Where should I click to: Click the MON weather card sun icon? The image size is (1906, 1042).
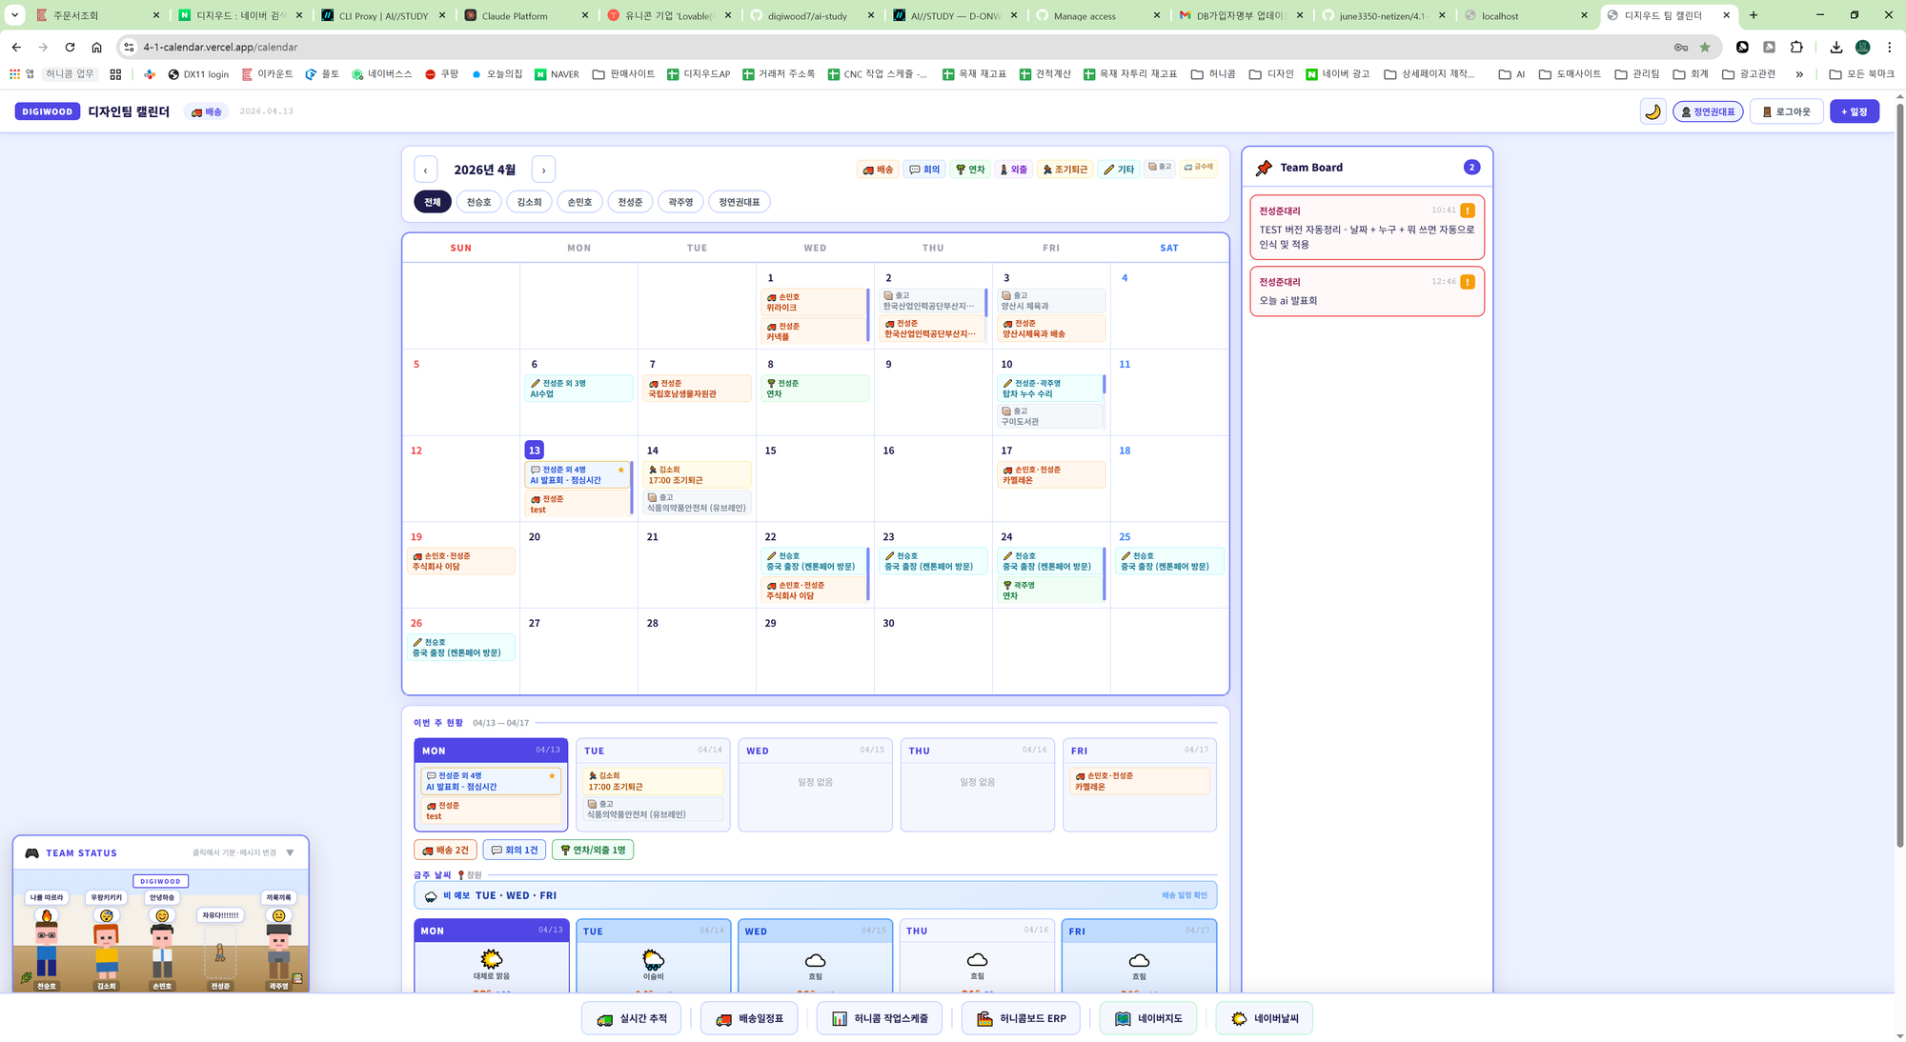click(x=492, y=958)
